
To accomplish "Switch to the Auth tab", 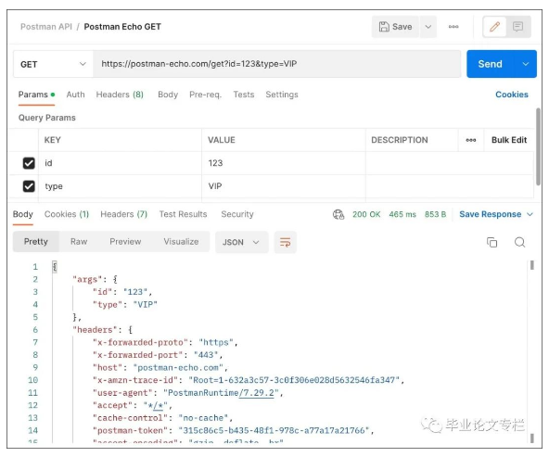I will 76,95.
